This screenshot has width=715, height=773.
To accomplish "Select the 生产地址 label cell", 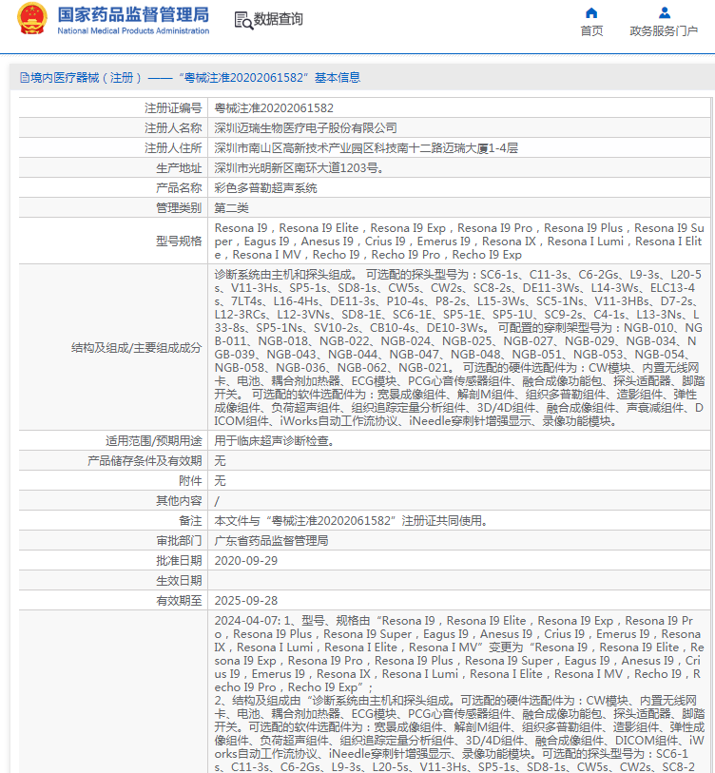I will pyautogui.click(x=113, y=168).
